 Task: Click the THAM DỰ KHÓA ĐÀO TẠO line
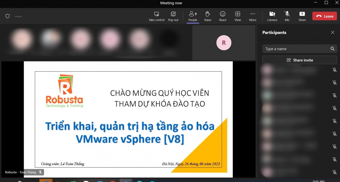point(160,104)
